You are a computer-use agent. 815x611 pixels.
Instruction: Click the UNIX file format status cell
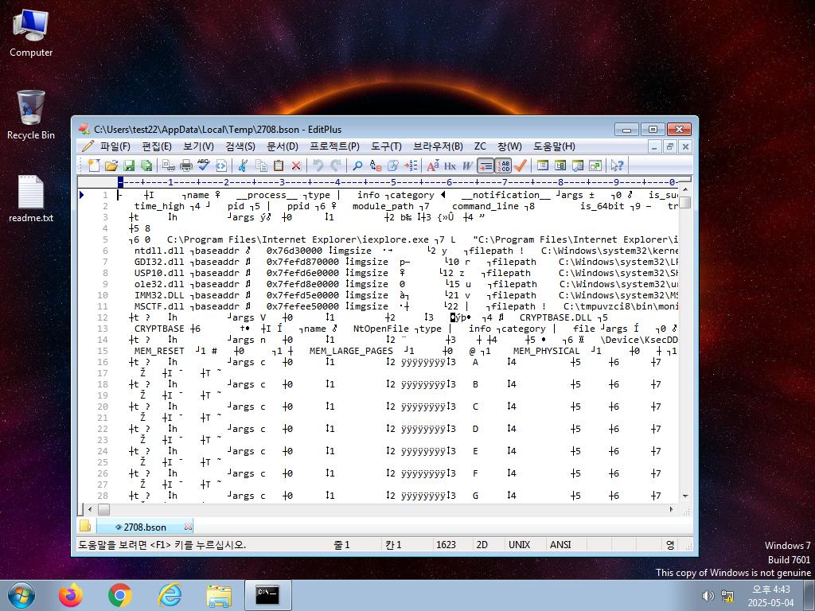click(x=519, y=544)
